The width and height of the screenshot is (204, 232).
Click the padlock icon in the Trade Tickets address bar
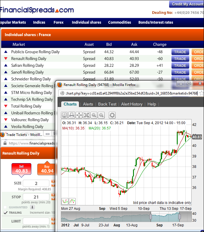click(5, 143)
